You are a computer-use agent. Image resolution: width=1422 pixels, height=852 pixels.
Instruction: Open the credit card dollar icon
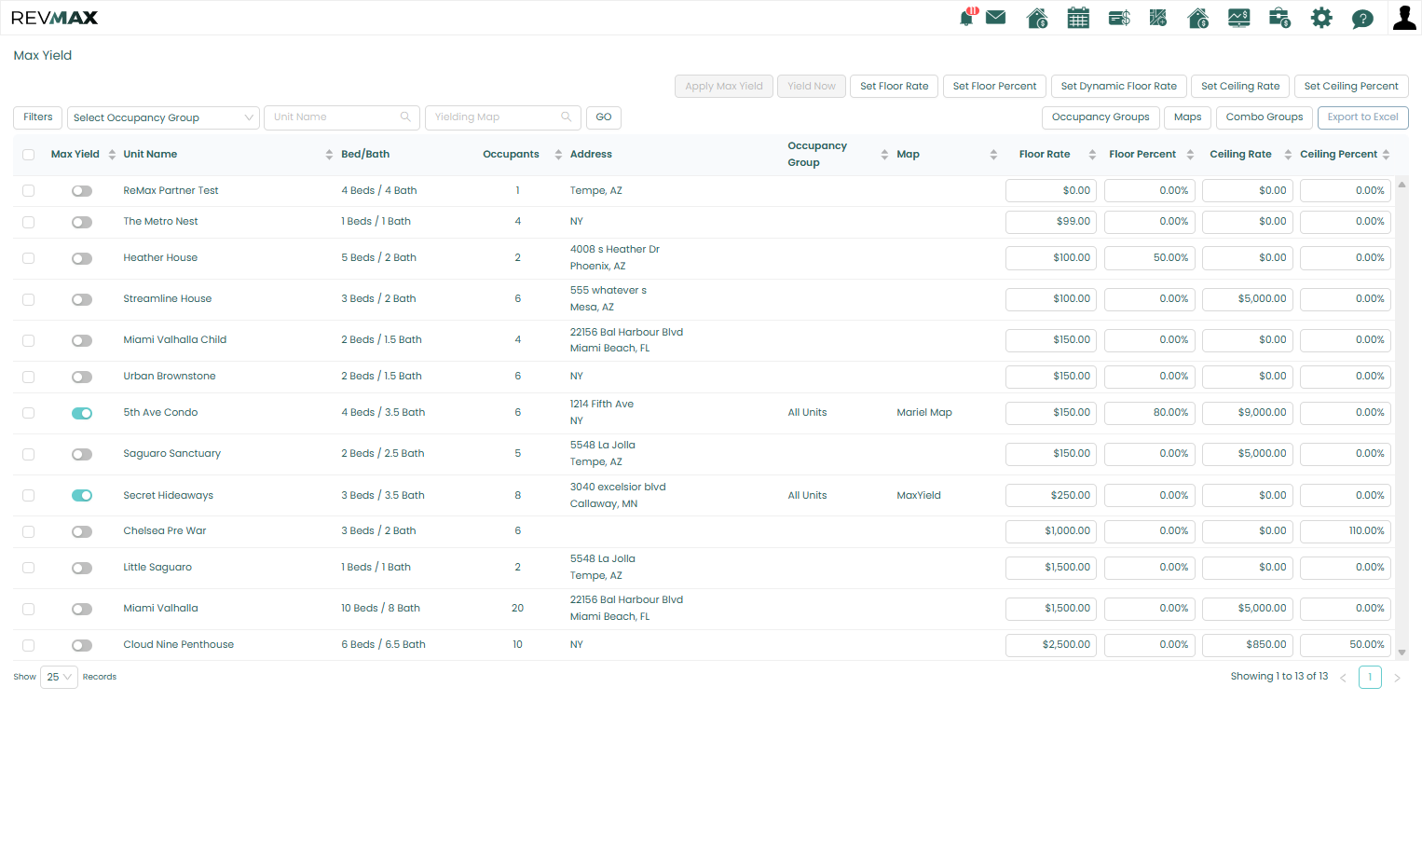[1119, 18]
